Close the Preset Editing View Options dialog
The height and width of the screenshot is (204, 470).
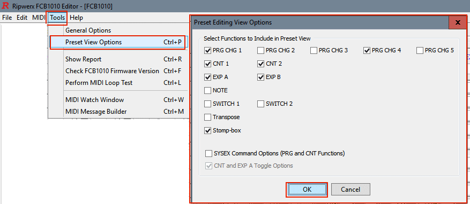click(x=458, y=22)
